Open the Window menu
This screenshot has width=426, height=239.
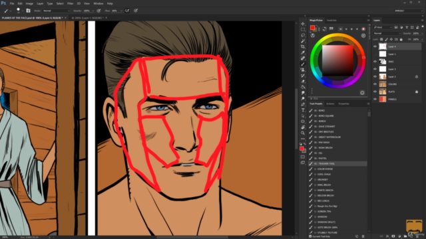click(x=99, y=3)
